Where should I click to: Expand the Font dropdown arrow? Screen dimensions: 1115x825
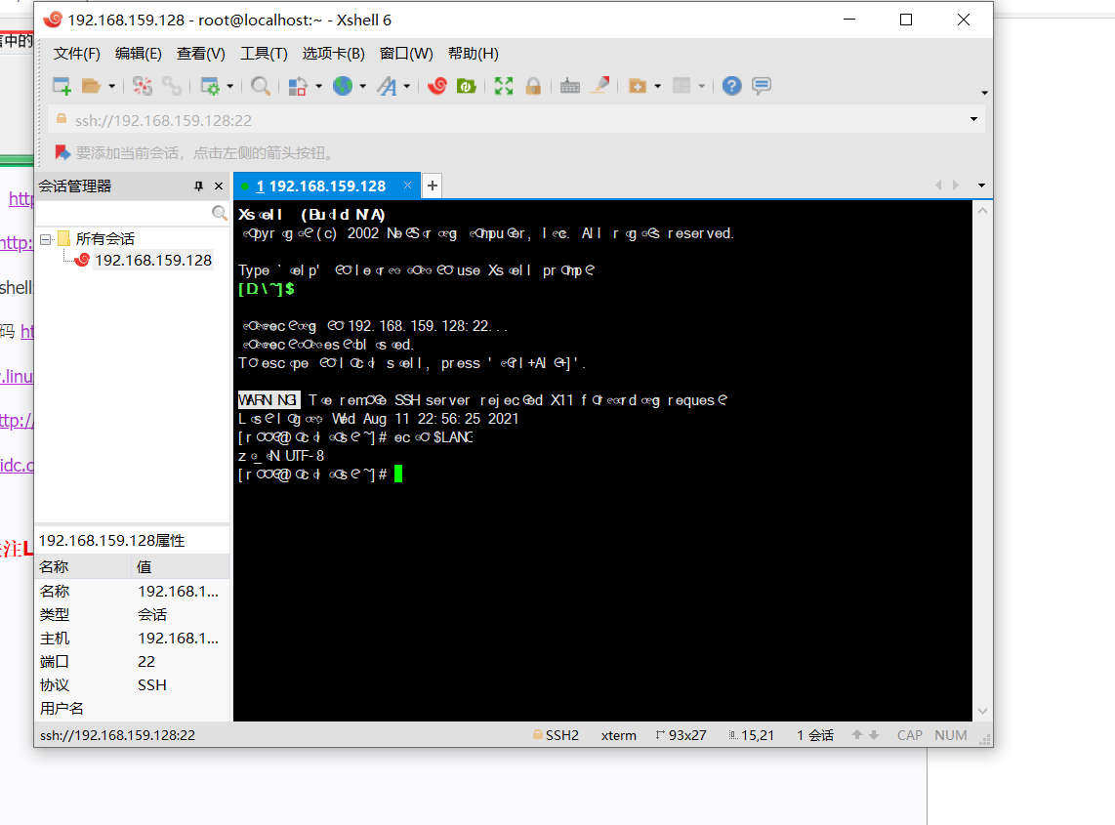[407, 87]
